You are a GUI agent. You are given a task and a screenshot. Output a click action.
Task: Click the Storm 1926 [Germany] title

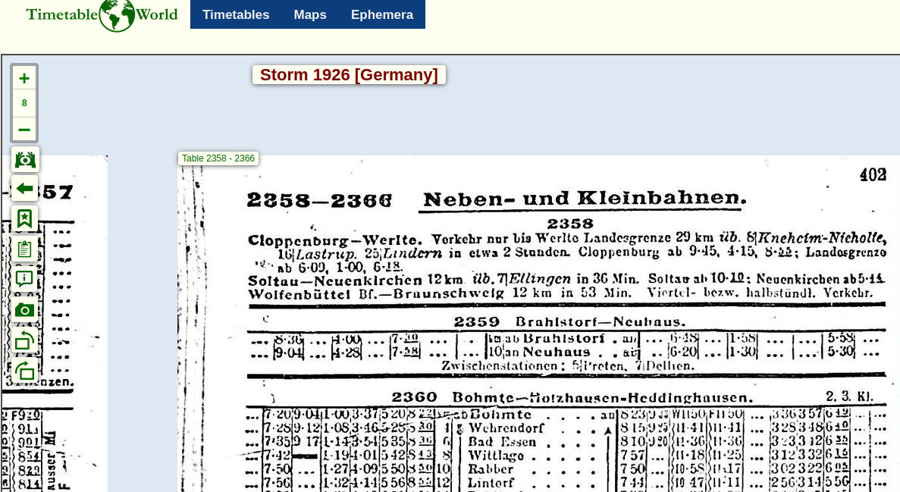point(349,75)
